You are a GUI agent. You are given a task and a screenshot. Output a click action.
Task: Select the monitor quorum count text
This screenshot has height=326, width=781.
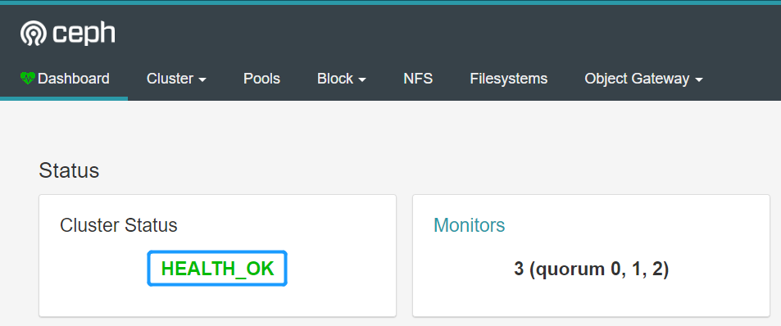[x=591, y=269]
